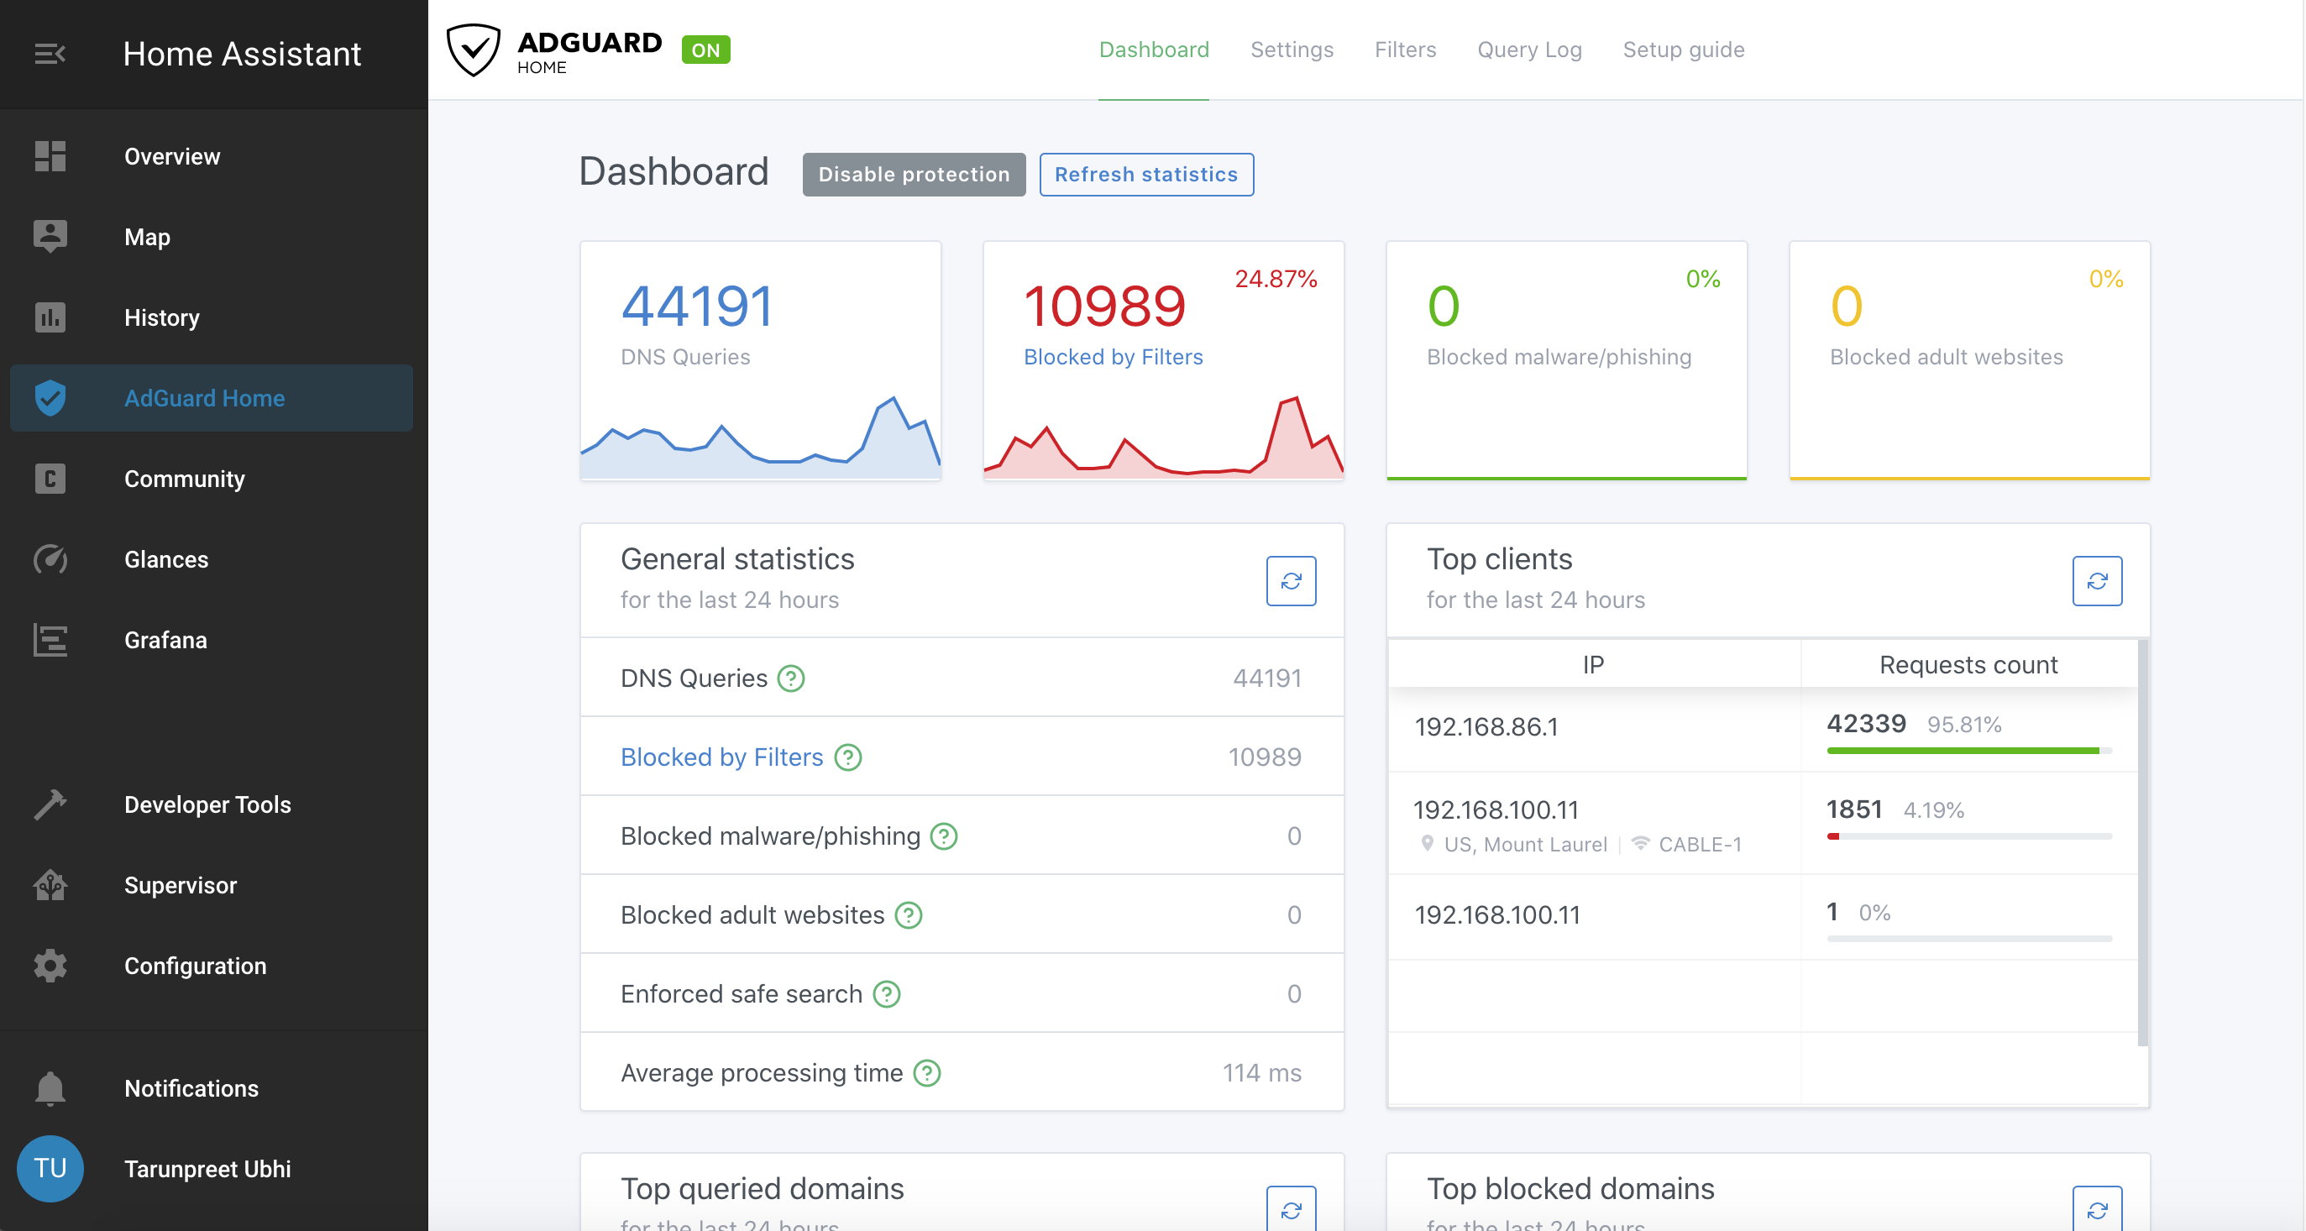Open the Query Log tab
The height and width of the screenshot is (1231, 2306).
pyautogui.click(x=1528, y=49)
